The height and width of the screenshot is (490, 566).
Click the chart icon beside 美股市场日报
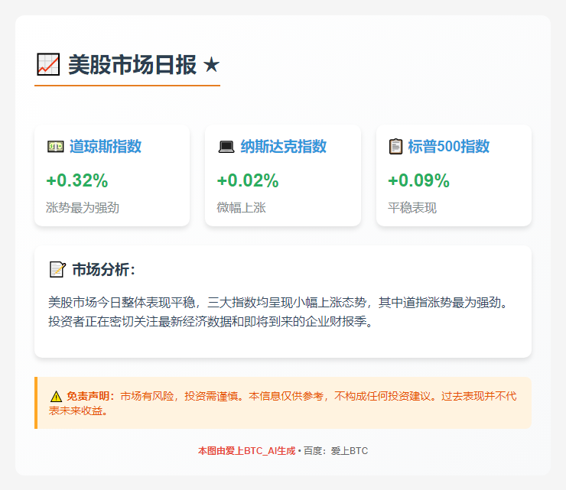tap(48, 64)
